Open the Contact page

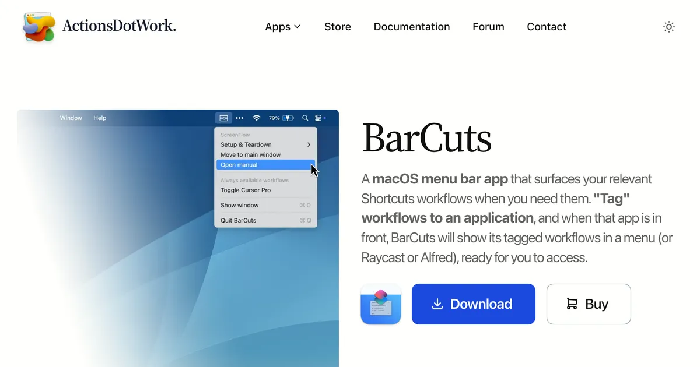pyautogui.click(x=547, y=27)
